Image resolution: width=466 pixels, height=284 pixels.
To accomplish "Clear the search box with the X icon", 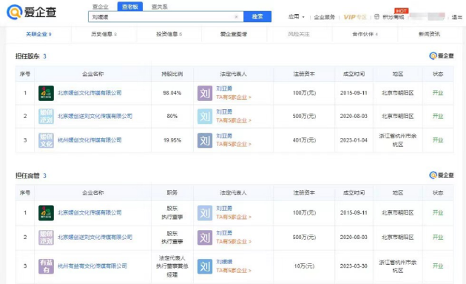I will point(236,17).
